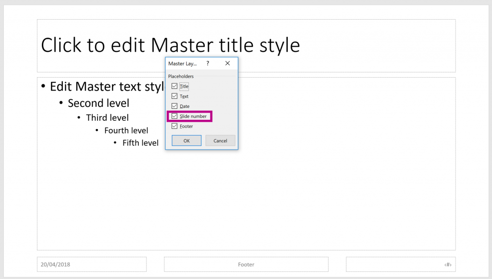
Task: Select the slide number placeholder showing ‹#›
Action: click(401, 264)
